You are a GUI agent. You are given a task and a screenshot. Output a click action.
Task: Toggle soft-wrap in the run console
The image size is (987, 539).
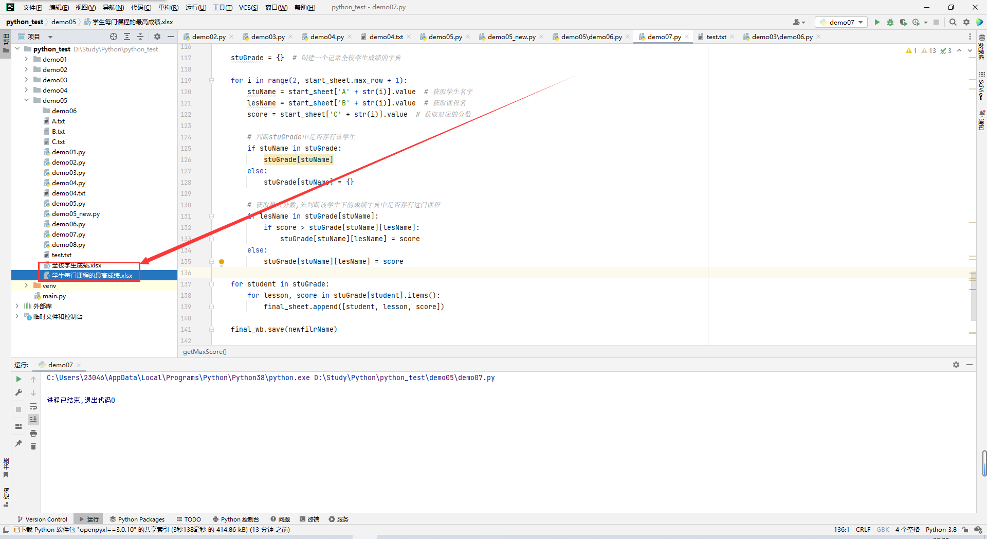click(x=33, y=406)
